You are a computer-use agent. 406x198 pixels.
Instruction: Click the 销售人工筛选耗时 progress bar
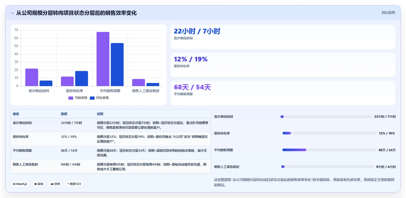tap(328, 167)
